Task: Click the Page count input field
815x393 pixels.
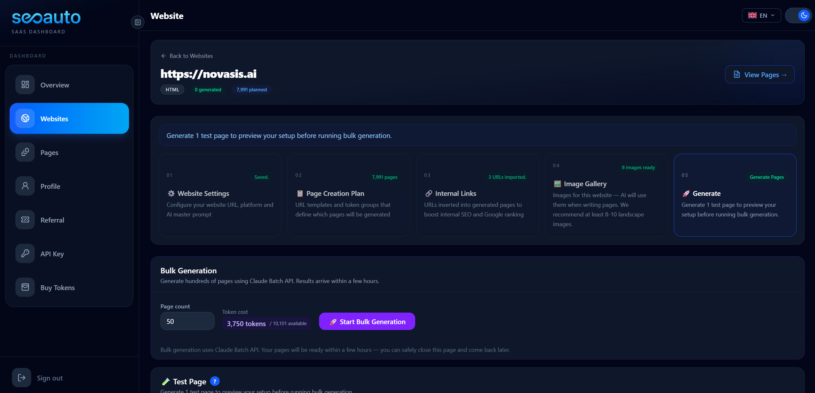Action: point(188,321)
